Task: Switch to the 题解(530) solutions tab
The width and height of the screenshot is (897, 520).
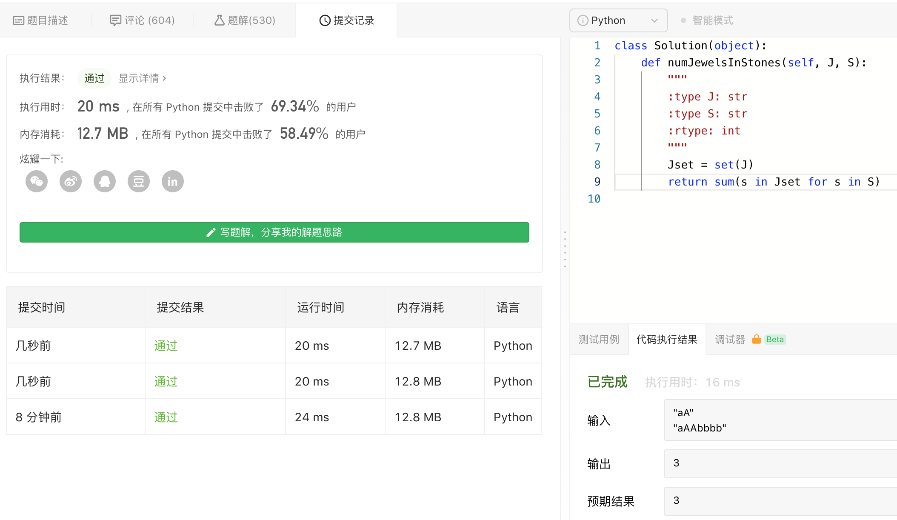Action: pyautogui.click(x=245, y=20)
